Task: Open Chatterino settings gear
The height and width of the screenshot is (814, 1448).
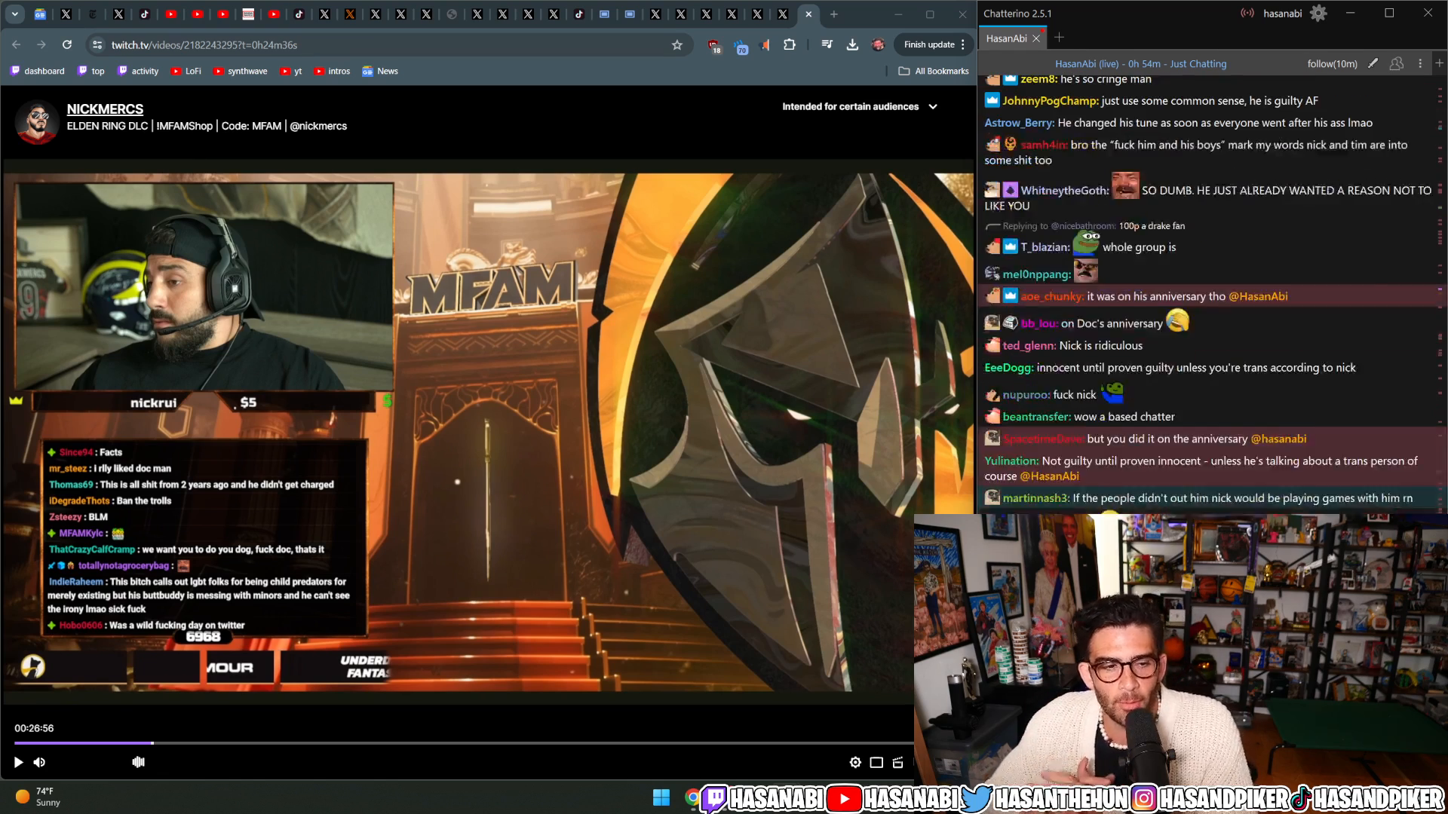Action: (1318, 13)
